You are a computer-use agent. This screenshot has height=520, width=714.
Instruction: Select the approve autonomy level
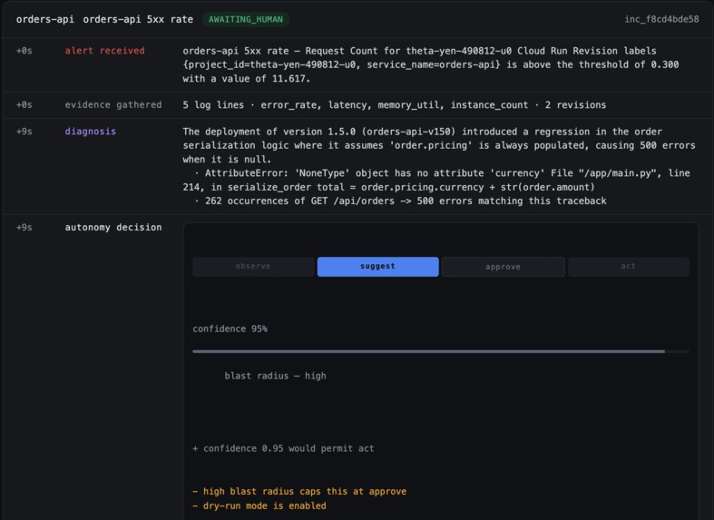[504, 267]
